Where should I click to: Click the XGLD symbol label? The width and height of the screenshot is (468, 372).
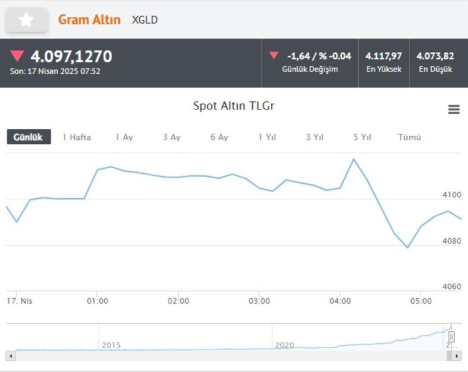[145, 20]
